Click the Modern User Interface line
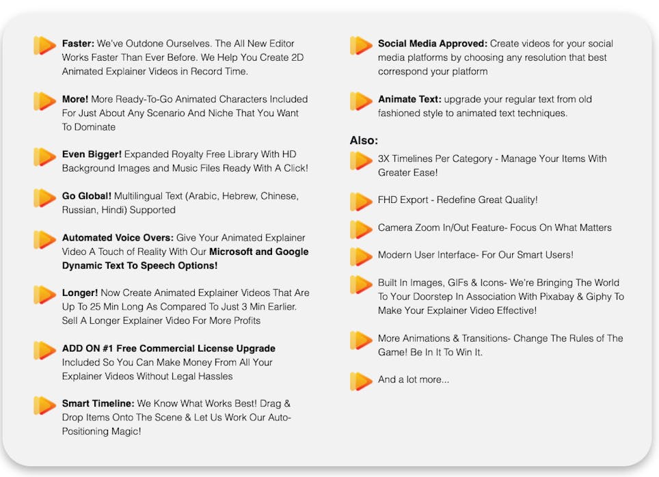 [x=475, y=255]
